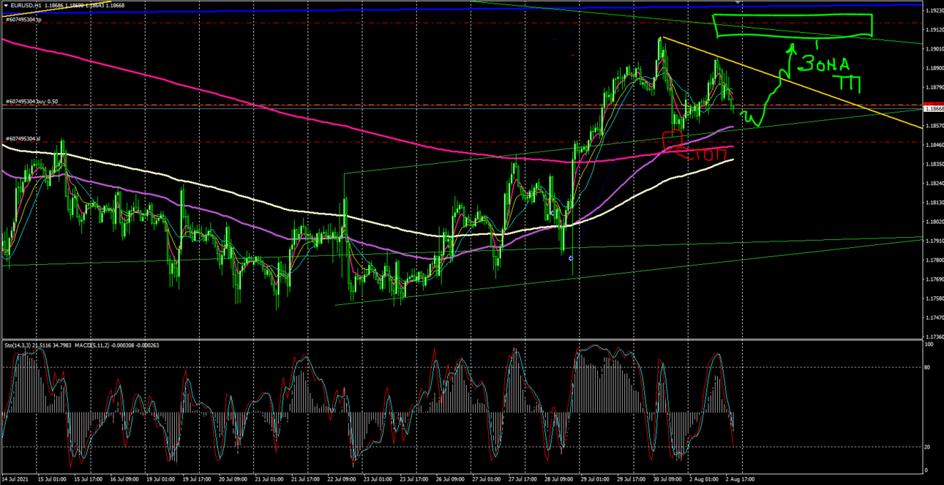This screenshot has width=944, height=485.
Task: Click the 22 Jul 09:00 time axis label
Action: point(342,479)
